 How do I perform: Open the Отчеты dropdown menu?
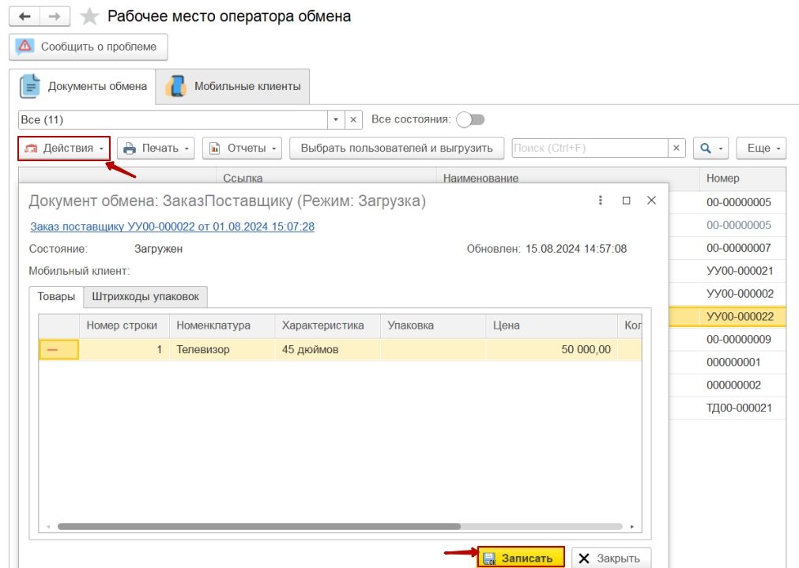pos(243,148)
